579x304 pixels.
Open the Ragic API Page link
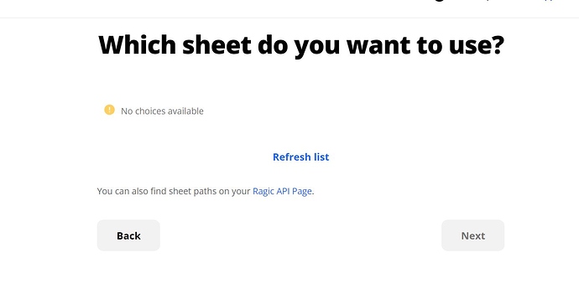tap(283, 191)
